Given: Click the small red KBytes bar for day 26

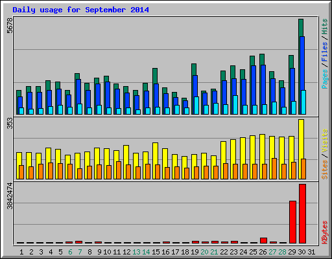Looking at the screenshot, I should pos(263,241).
